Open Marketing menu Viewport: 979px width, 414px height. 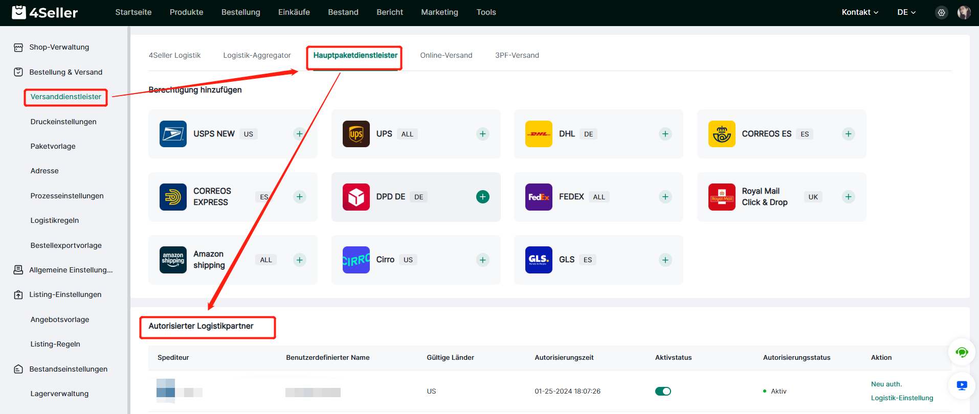[439, 12]
